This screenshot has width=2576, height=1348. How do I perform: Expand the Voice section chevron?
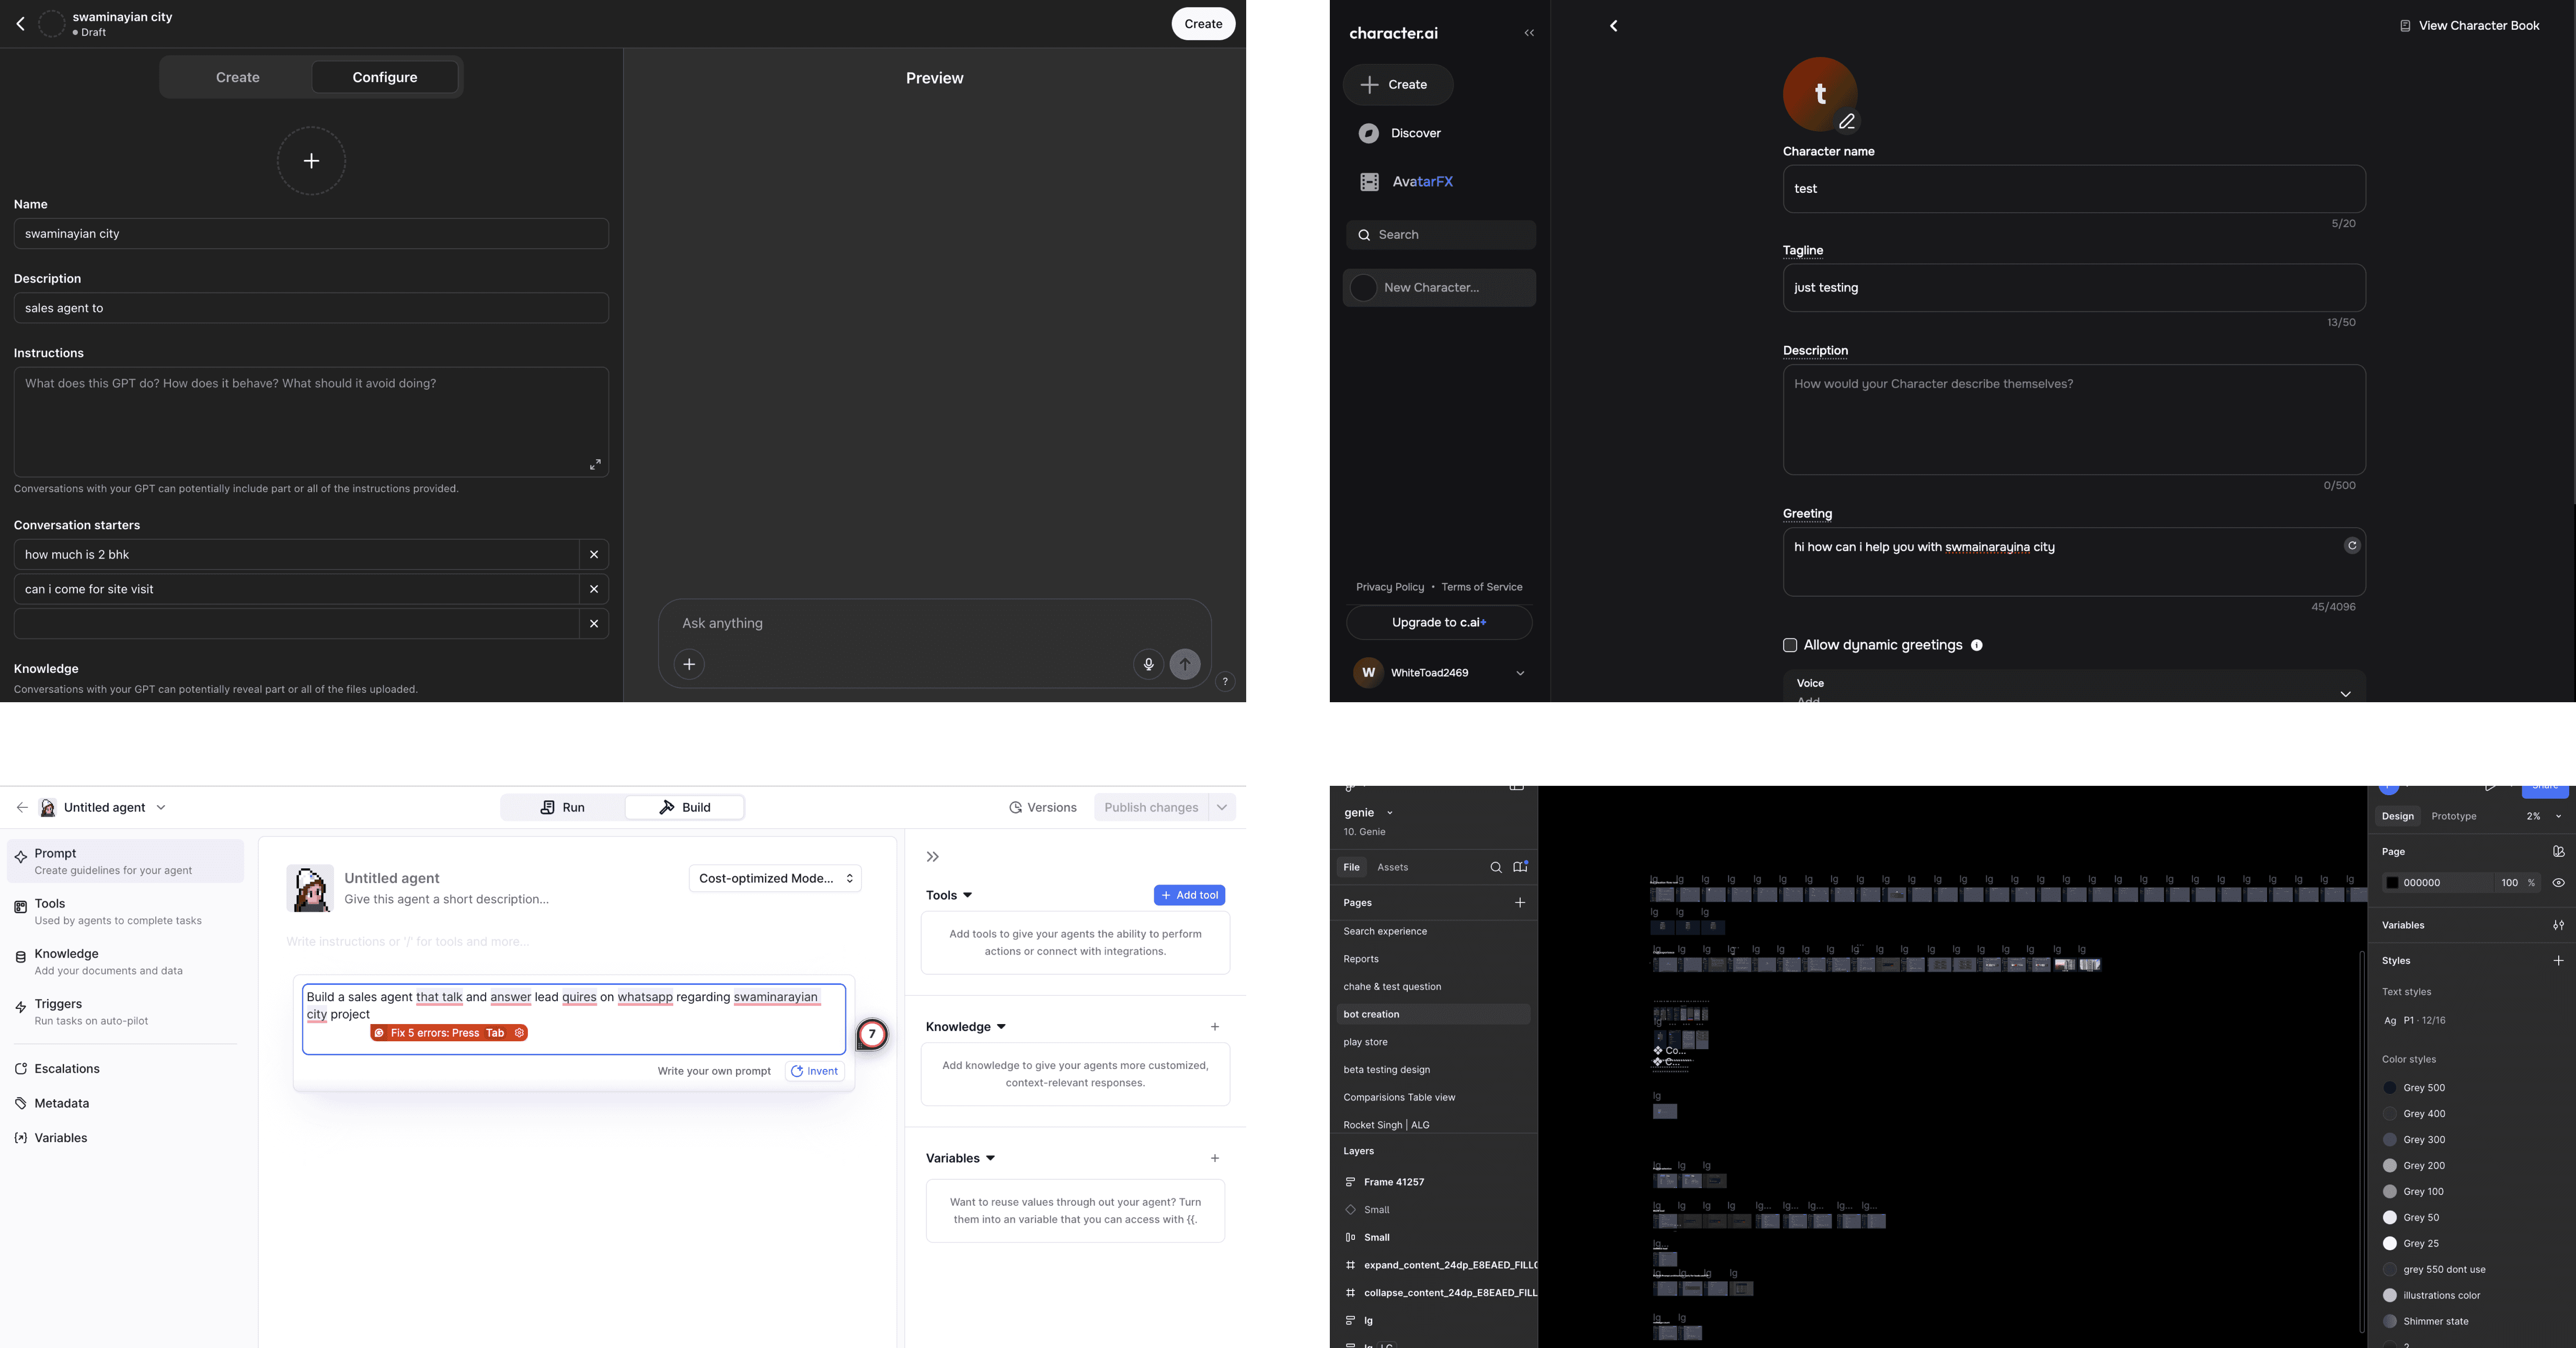point(2345,693)
